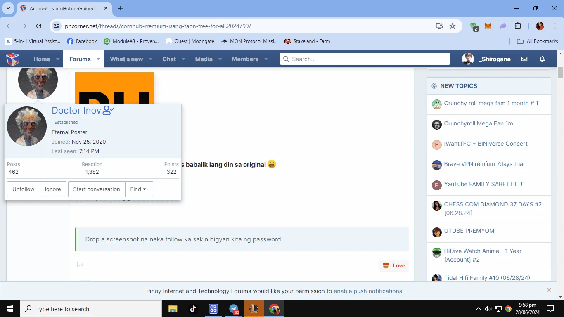Click the forum search box
Image resolution: width=564 pixels, height=317 pixels.
pyautogui.click(x=365, y=59)
